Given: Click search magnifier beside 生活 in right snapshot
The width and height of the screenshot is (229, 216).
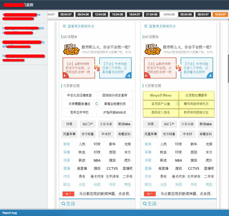Looking at the screenshot, I should coord(145,203).
